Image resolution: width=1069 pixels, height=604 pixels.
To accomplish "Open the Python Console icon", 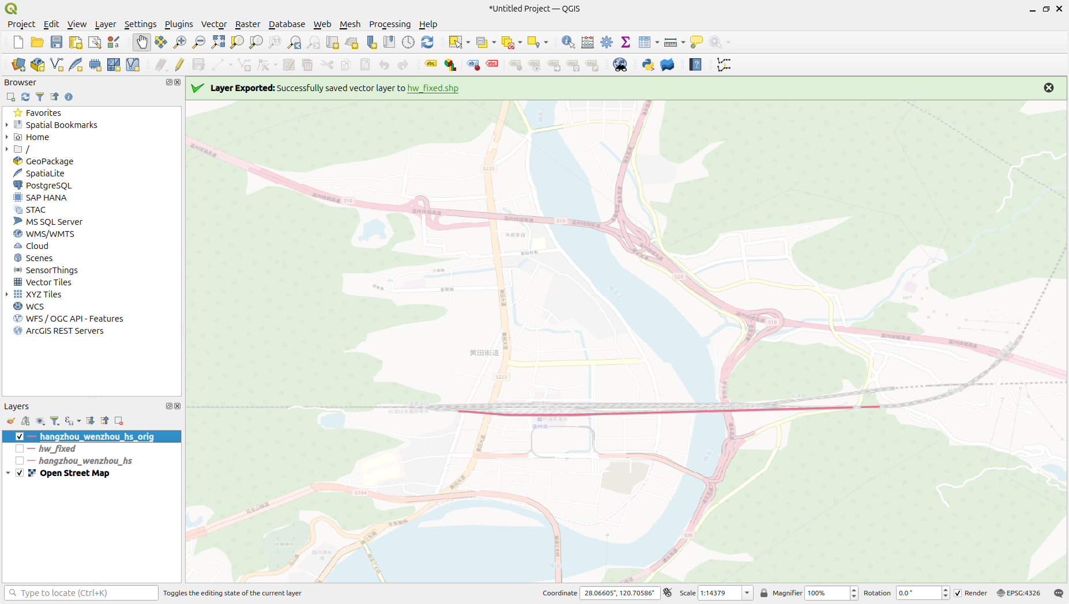I will pyautogui.click(x=648, y=65).
